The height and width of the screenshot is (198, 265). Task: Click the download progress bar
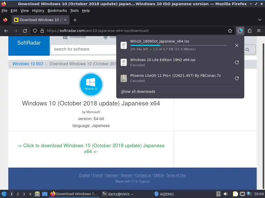179,45
